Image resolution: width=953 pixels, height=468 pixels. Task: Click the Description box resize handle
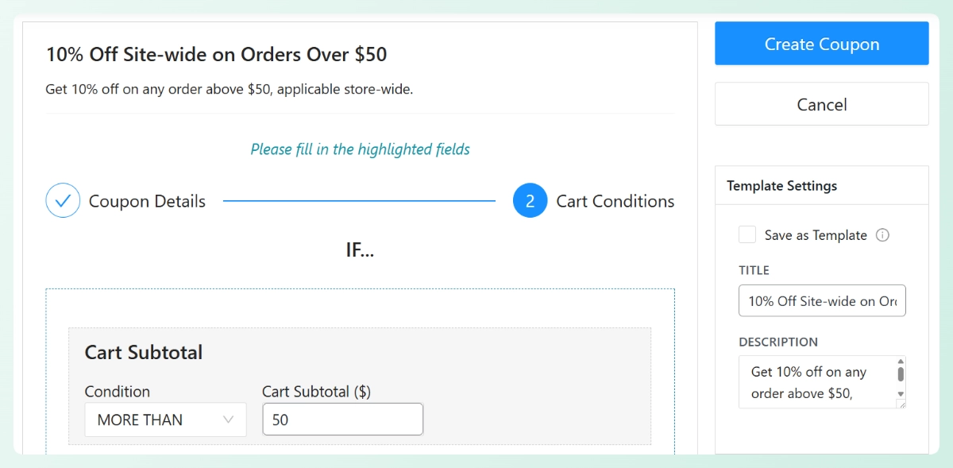click(901, 404)
